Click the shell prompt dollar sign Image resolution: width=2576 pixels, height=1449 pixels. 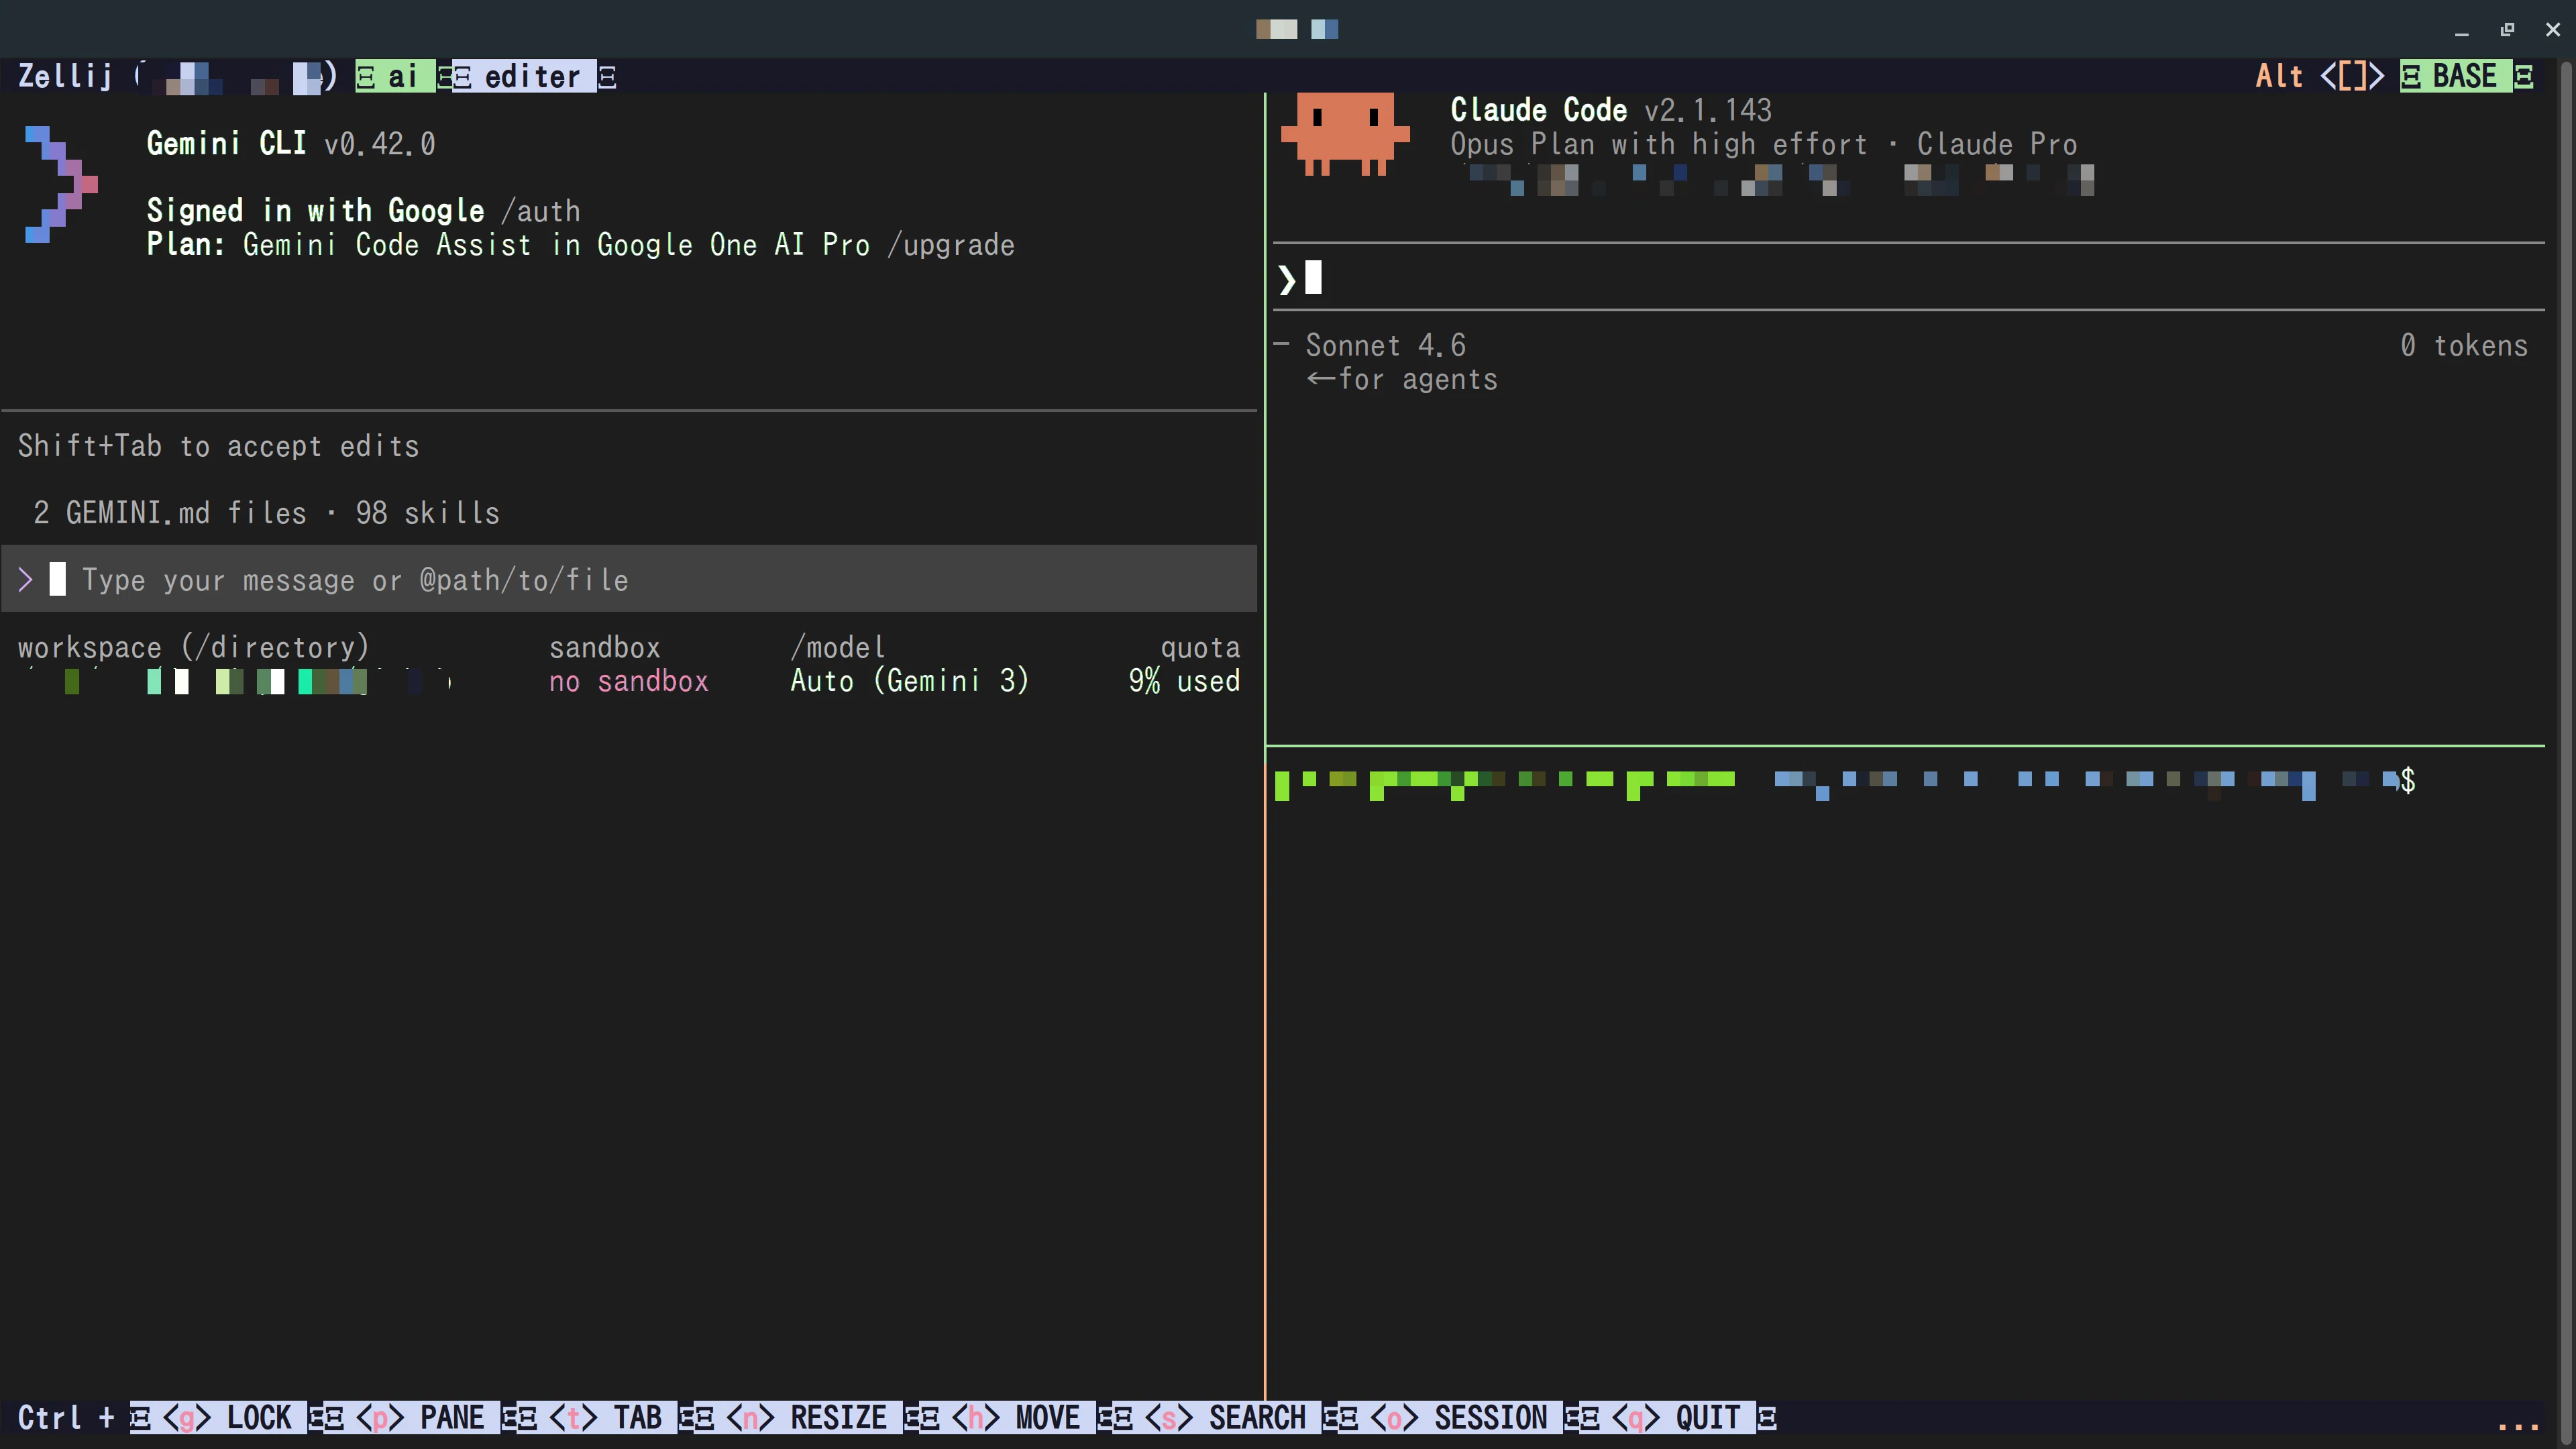[2408, 780]
